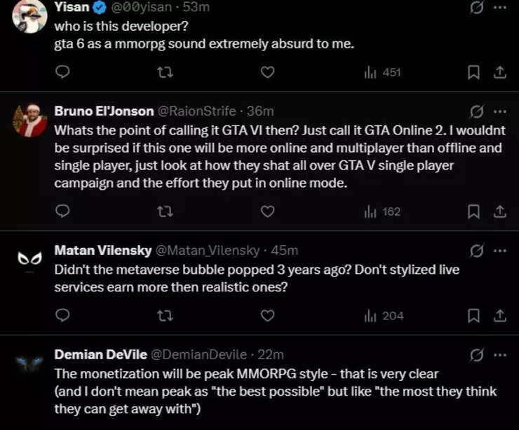View analytics showing 204 views

384,316
